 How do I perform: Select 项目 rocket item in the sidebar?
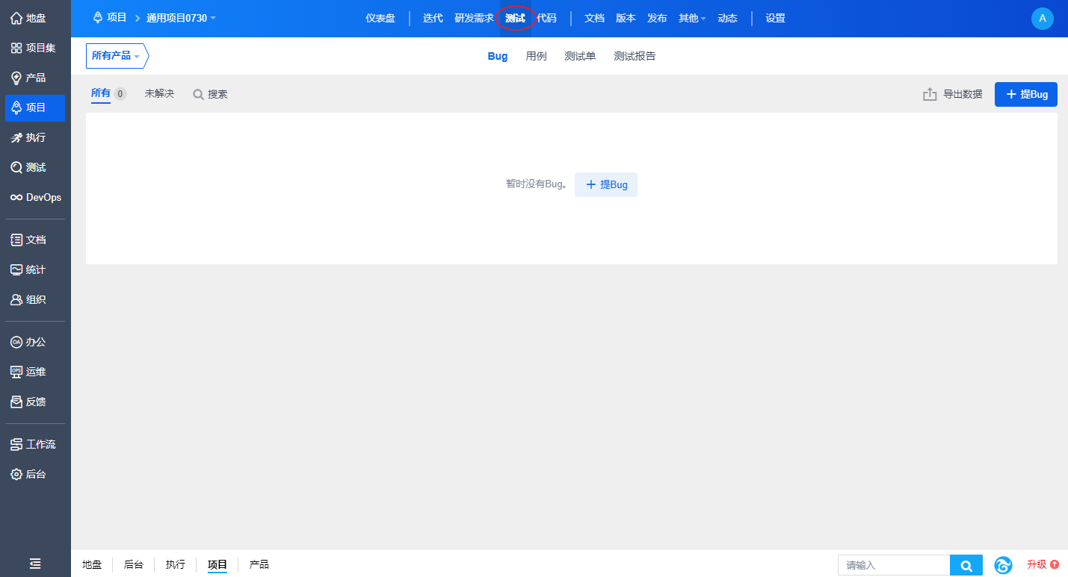pos(35,107)
